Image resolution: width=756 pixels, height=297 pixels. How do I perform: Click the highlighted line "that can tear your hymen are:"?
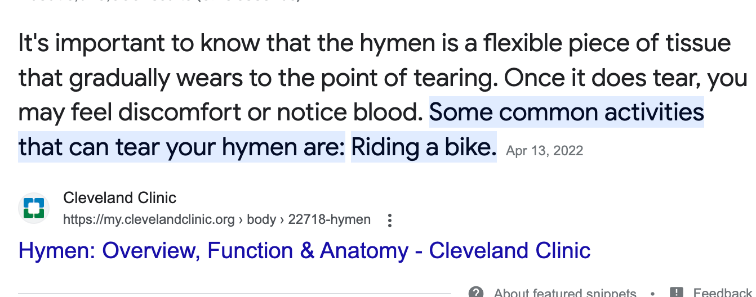(x=181, y=147)
